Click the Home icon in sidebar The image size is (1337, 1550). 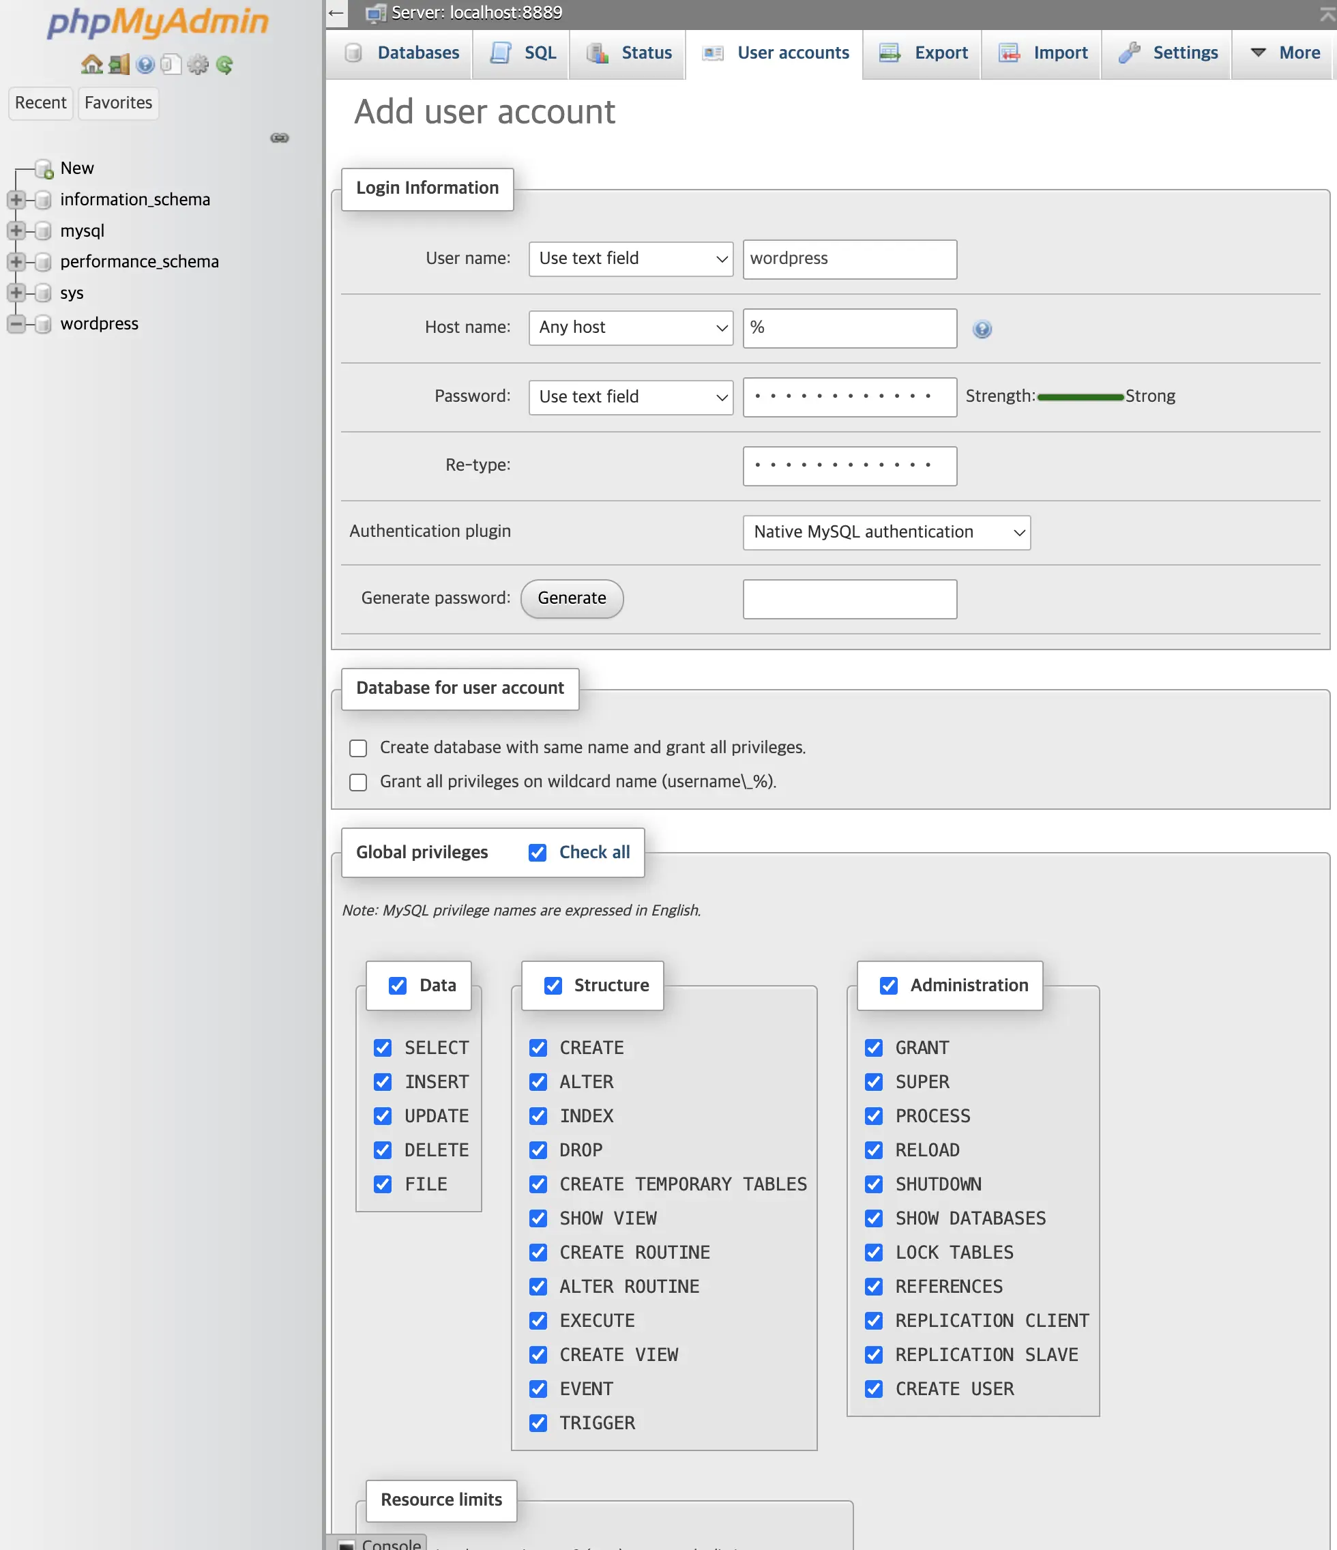click(91, 65)
